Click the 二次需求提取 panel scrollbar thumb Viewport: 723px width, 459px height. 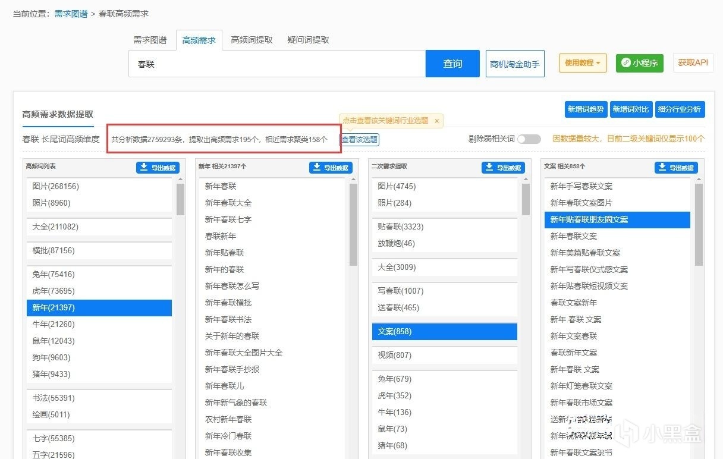click(526, 199)
